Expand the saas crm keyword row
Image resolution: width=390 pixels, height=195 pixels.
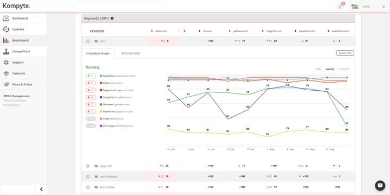pyautogui.click(x=88, y=166)
